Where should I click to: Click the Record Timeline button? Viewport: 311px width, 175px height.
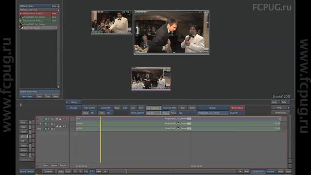27,172
